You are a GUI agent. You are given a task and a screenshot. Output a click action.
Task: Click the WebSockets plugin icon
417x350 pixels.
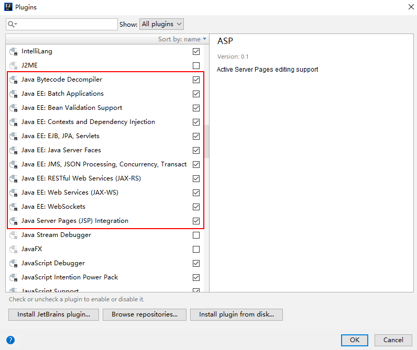pyautogui.click(x=13, y=207)
